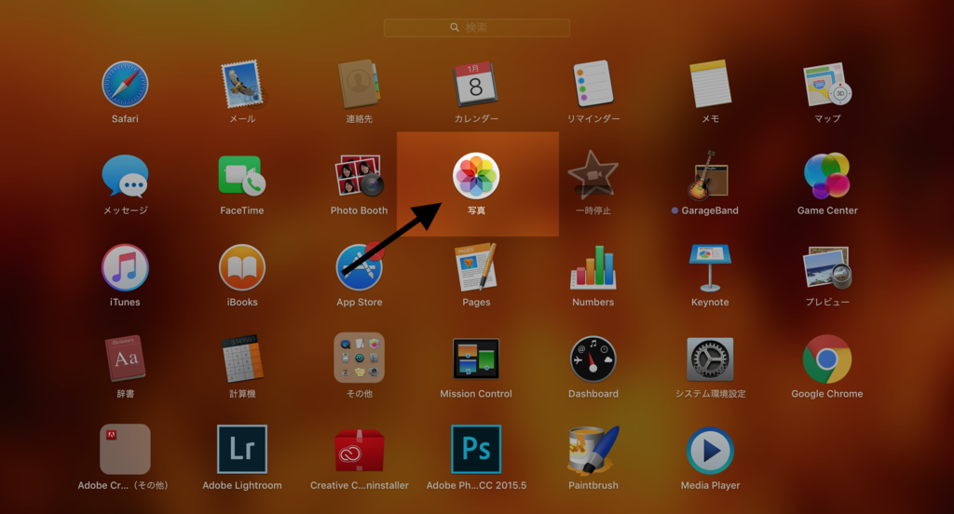
Task: Launch Pages
Action: [x=476, y=267]
